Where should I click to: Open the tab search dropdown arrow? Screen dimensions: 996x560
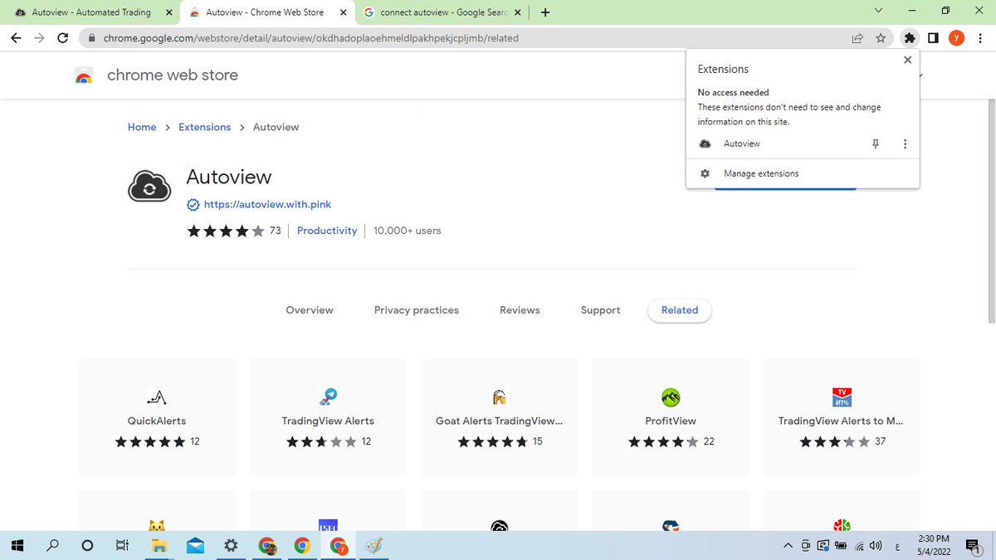pyautogui.click(x=879, y=12)
